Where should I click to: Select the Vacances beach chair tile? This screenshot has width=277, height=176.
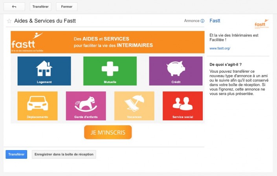tap(134, 106)
